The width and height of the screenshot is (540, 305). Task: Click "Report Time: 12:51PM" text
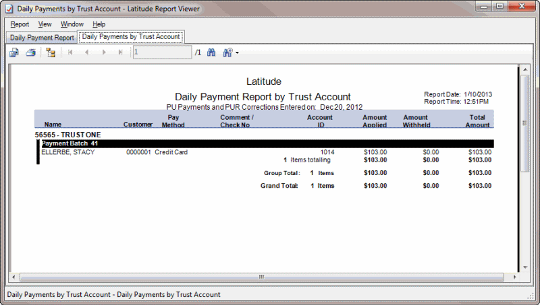[456, 102]
